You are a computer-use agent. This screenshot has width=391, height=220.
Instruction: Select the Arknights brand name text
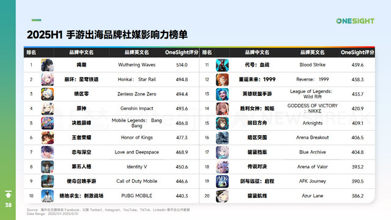tap(312, 123)
